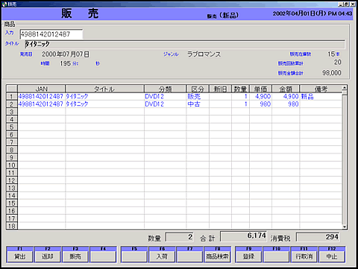Click the JAN column header
This screenshot has width=358, height=269.
point(41,89)
